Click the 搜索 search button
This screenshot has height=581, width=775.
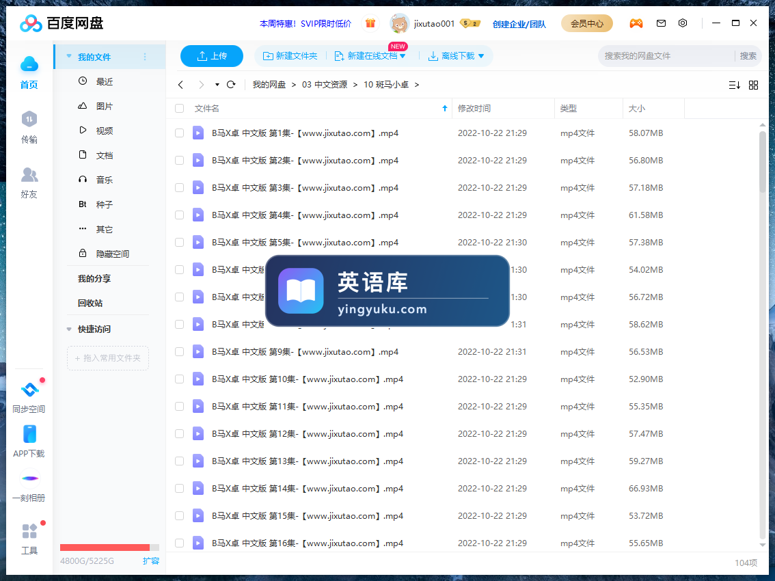click(x=748, y=56)
